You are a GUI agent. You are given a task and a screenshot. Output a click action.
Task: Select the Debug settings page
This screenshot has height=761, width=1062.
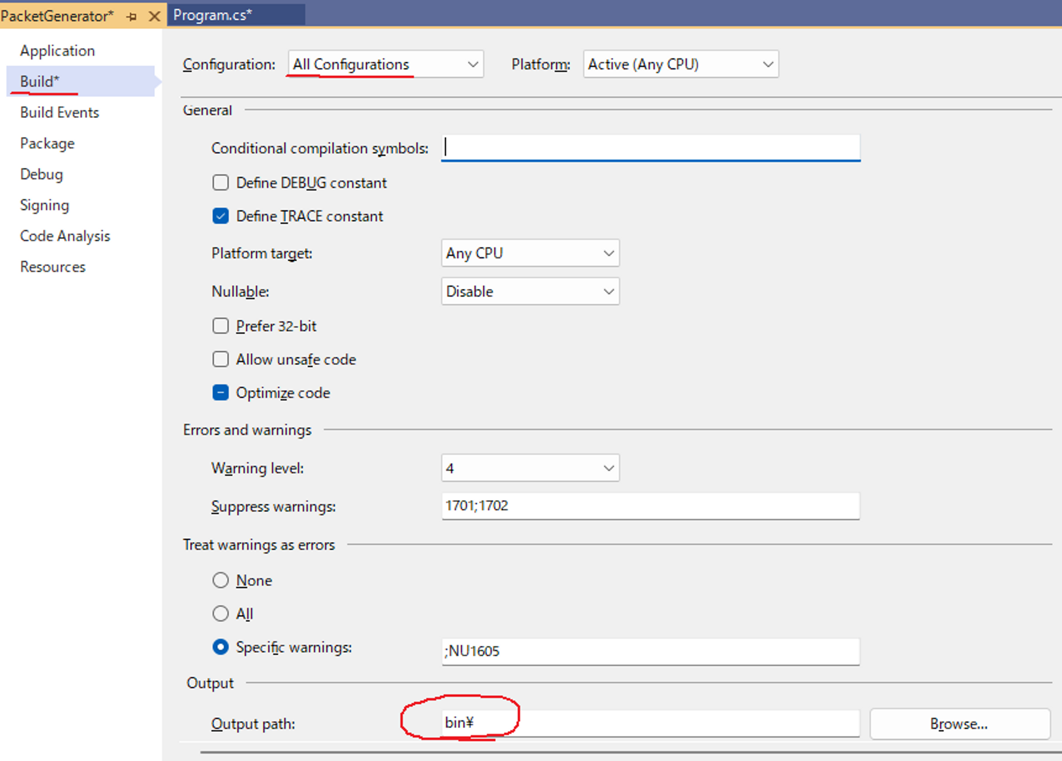coord(41,174)
